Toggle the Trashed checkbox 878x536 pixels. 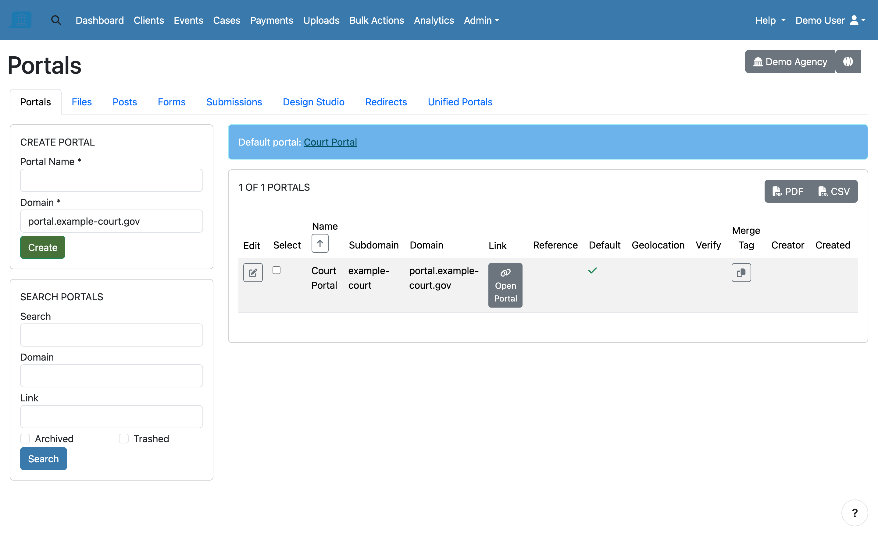[x=124, y=439]
